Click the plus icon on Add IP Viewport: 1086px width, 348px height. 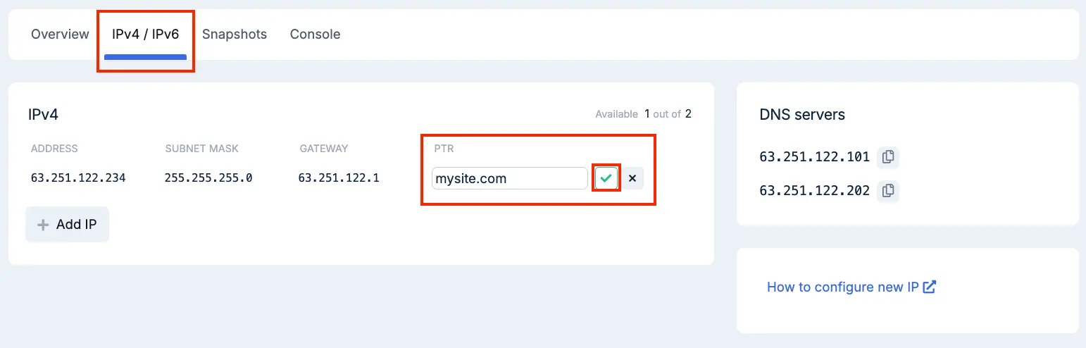(x=43, y=225)
